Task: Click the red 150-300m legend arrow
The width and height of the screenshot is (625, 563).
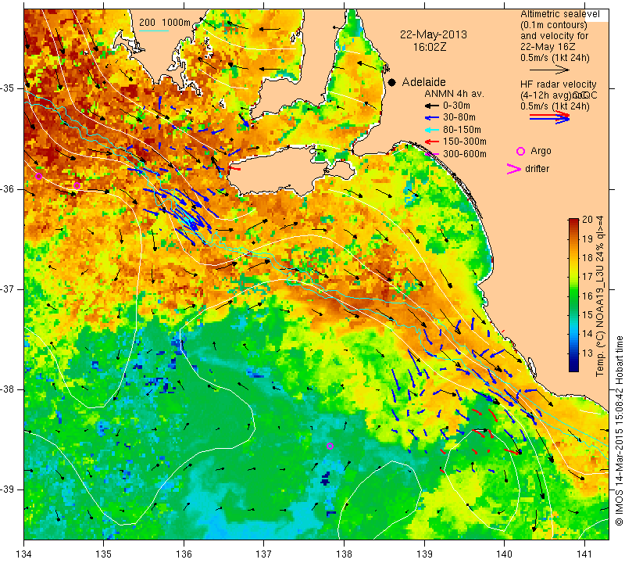Action: (x=431, y=142)
